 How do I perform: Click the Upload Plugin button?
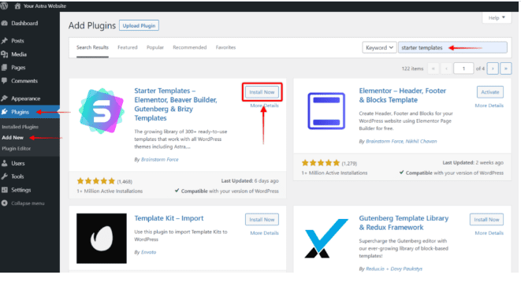click(139, 25)
